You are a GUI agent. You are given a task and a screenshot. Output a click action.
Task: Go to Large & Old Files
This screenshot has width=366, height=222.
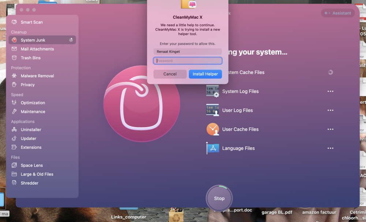click(37, 174)
